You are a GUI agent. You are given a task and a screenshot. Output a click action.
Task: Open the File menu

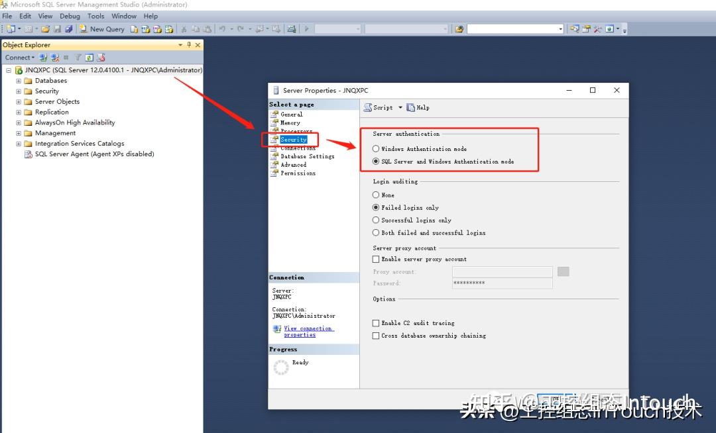point(7,16)
